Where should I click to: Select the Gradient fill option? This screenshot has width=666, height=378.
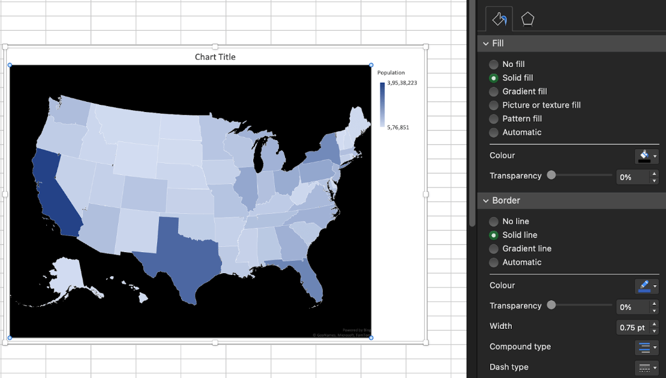click(494, 92)
